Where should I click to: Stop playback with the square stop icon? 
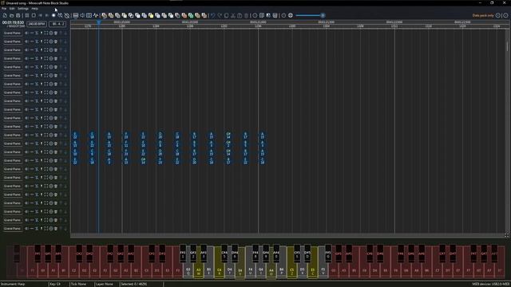[34, 15]
